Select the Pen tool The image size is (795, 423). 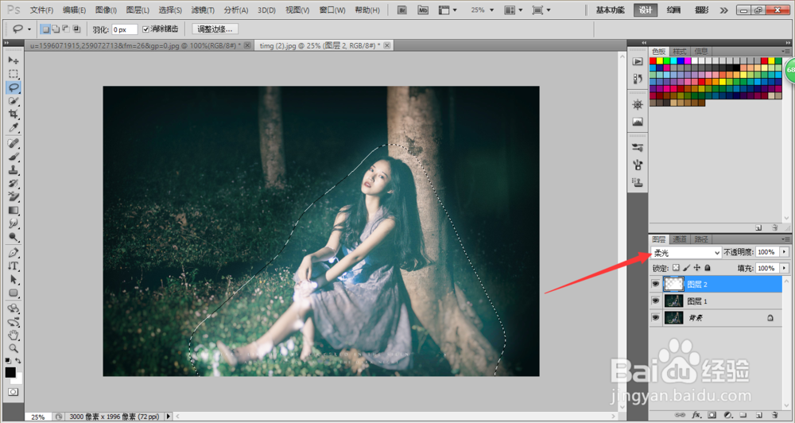(x=14, y=253)
